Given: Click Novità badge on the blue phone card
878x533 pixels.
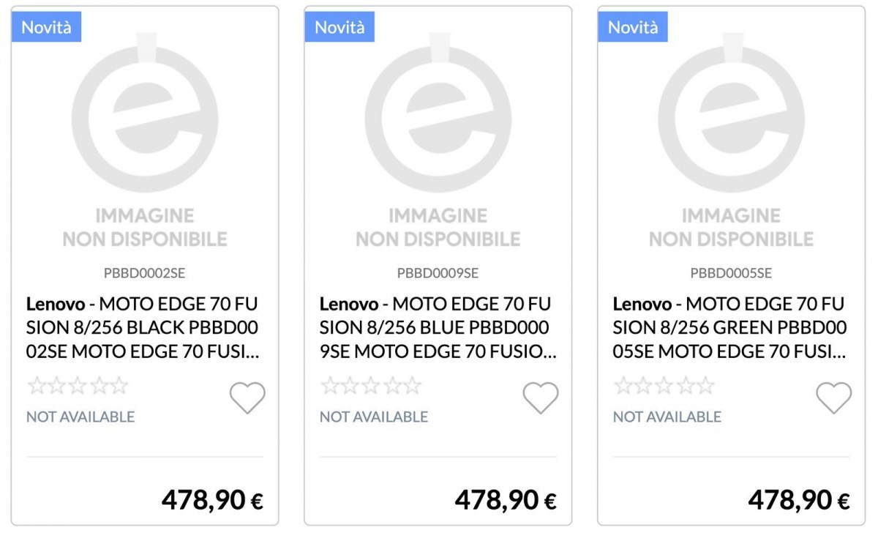Looking at the screenshot, I should tap(339, 27).
